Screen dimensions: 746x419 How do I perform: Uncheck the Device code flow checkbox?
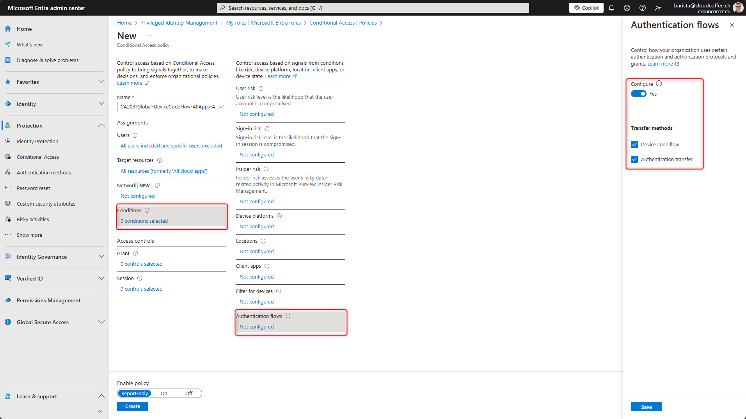click(634, 144)
